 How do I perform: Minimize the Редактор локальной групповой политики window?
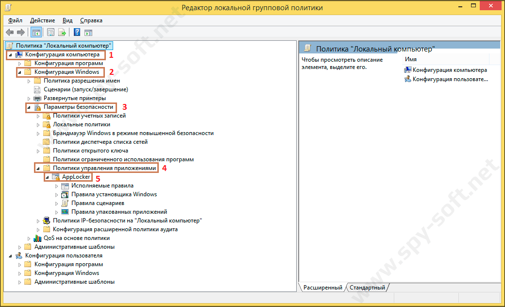click(460, 6)
